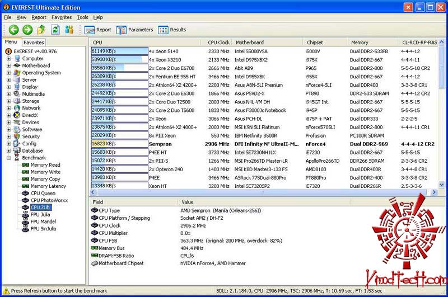448x297 pixels.
Task: Select the EVEREST v4.00.976 root icon
Action: (8, 51)
